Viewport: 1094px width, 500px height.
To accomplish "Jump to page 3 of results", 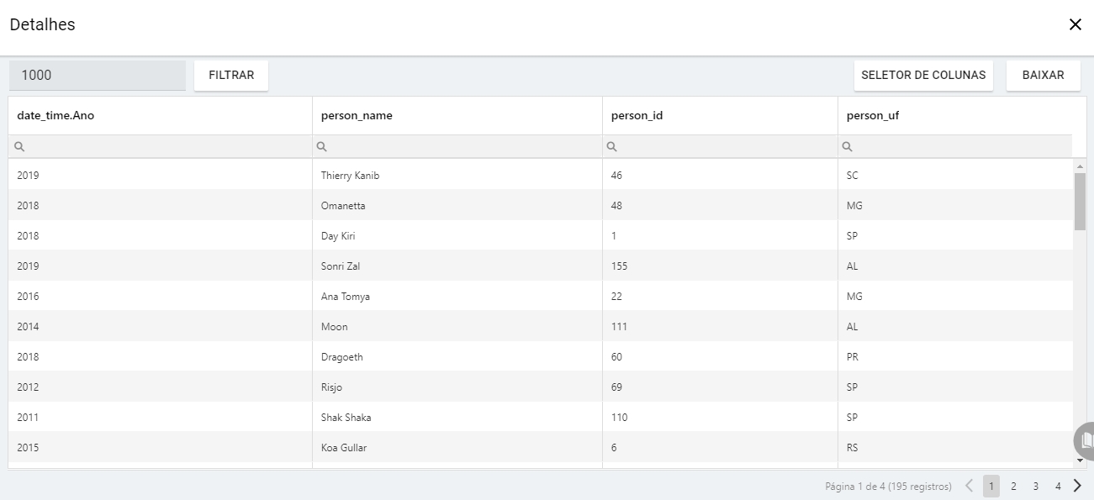I will [1036, 487].
